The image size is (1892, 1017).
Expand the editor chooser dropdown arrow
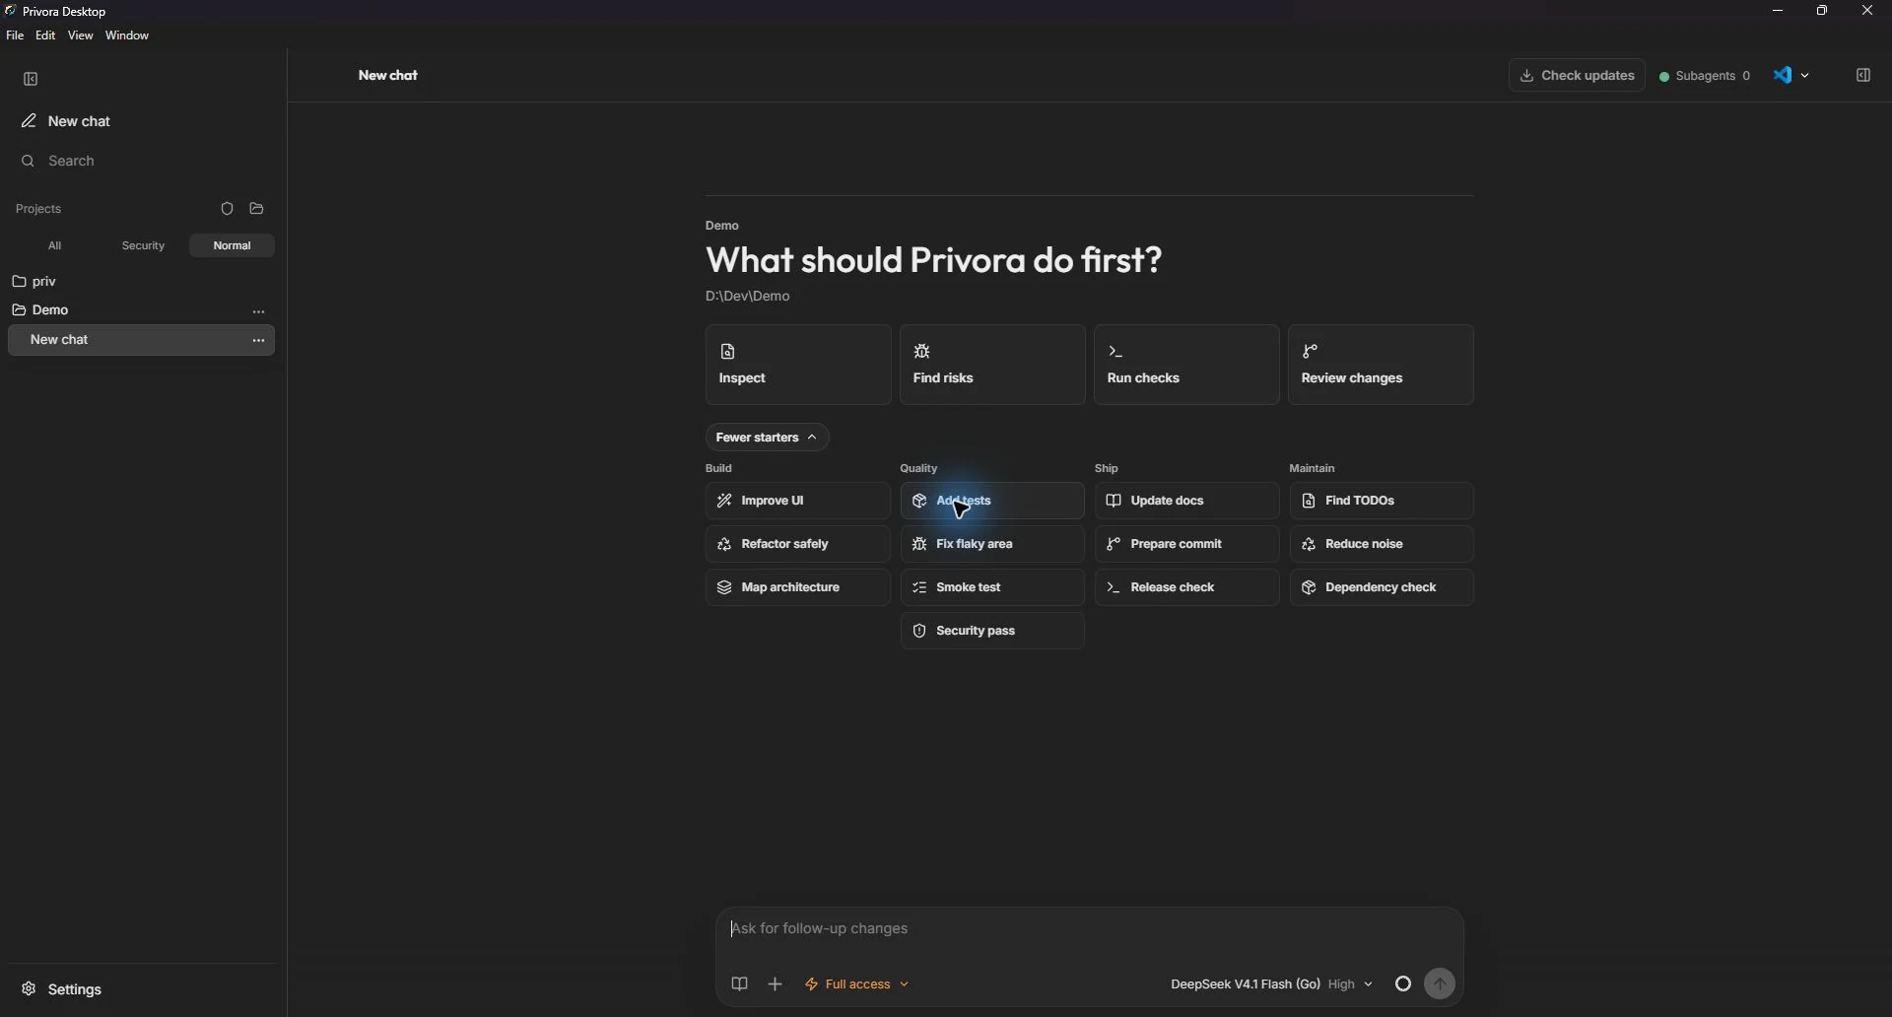click(x=1806, y=76)
